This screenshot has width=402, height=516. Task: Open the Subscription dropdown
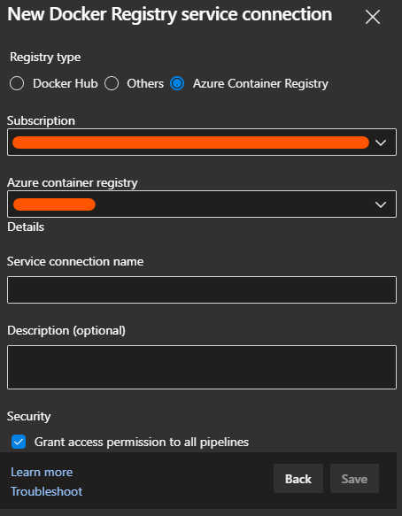click(x=202, y=142)
